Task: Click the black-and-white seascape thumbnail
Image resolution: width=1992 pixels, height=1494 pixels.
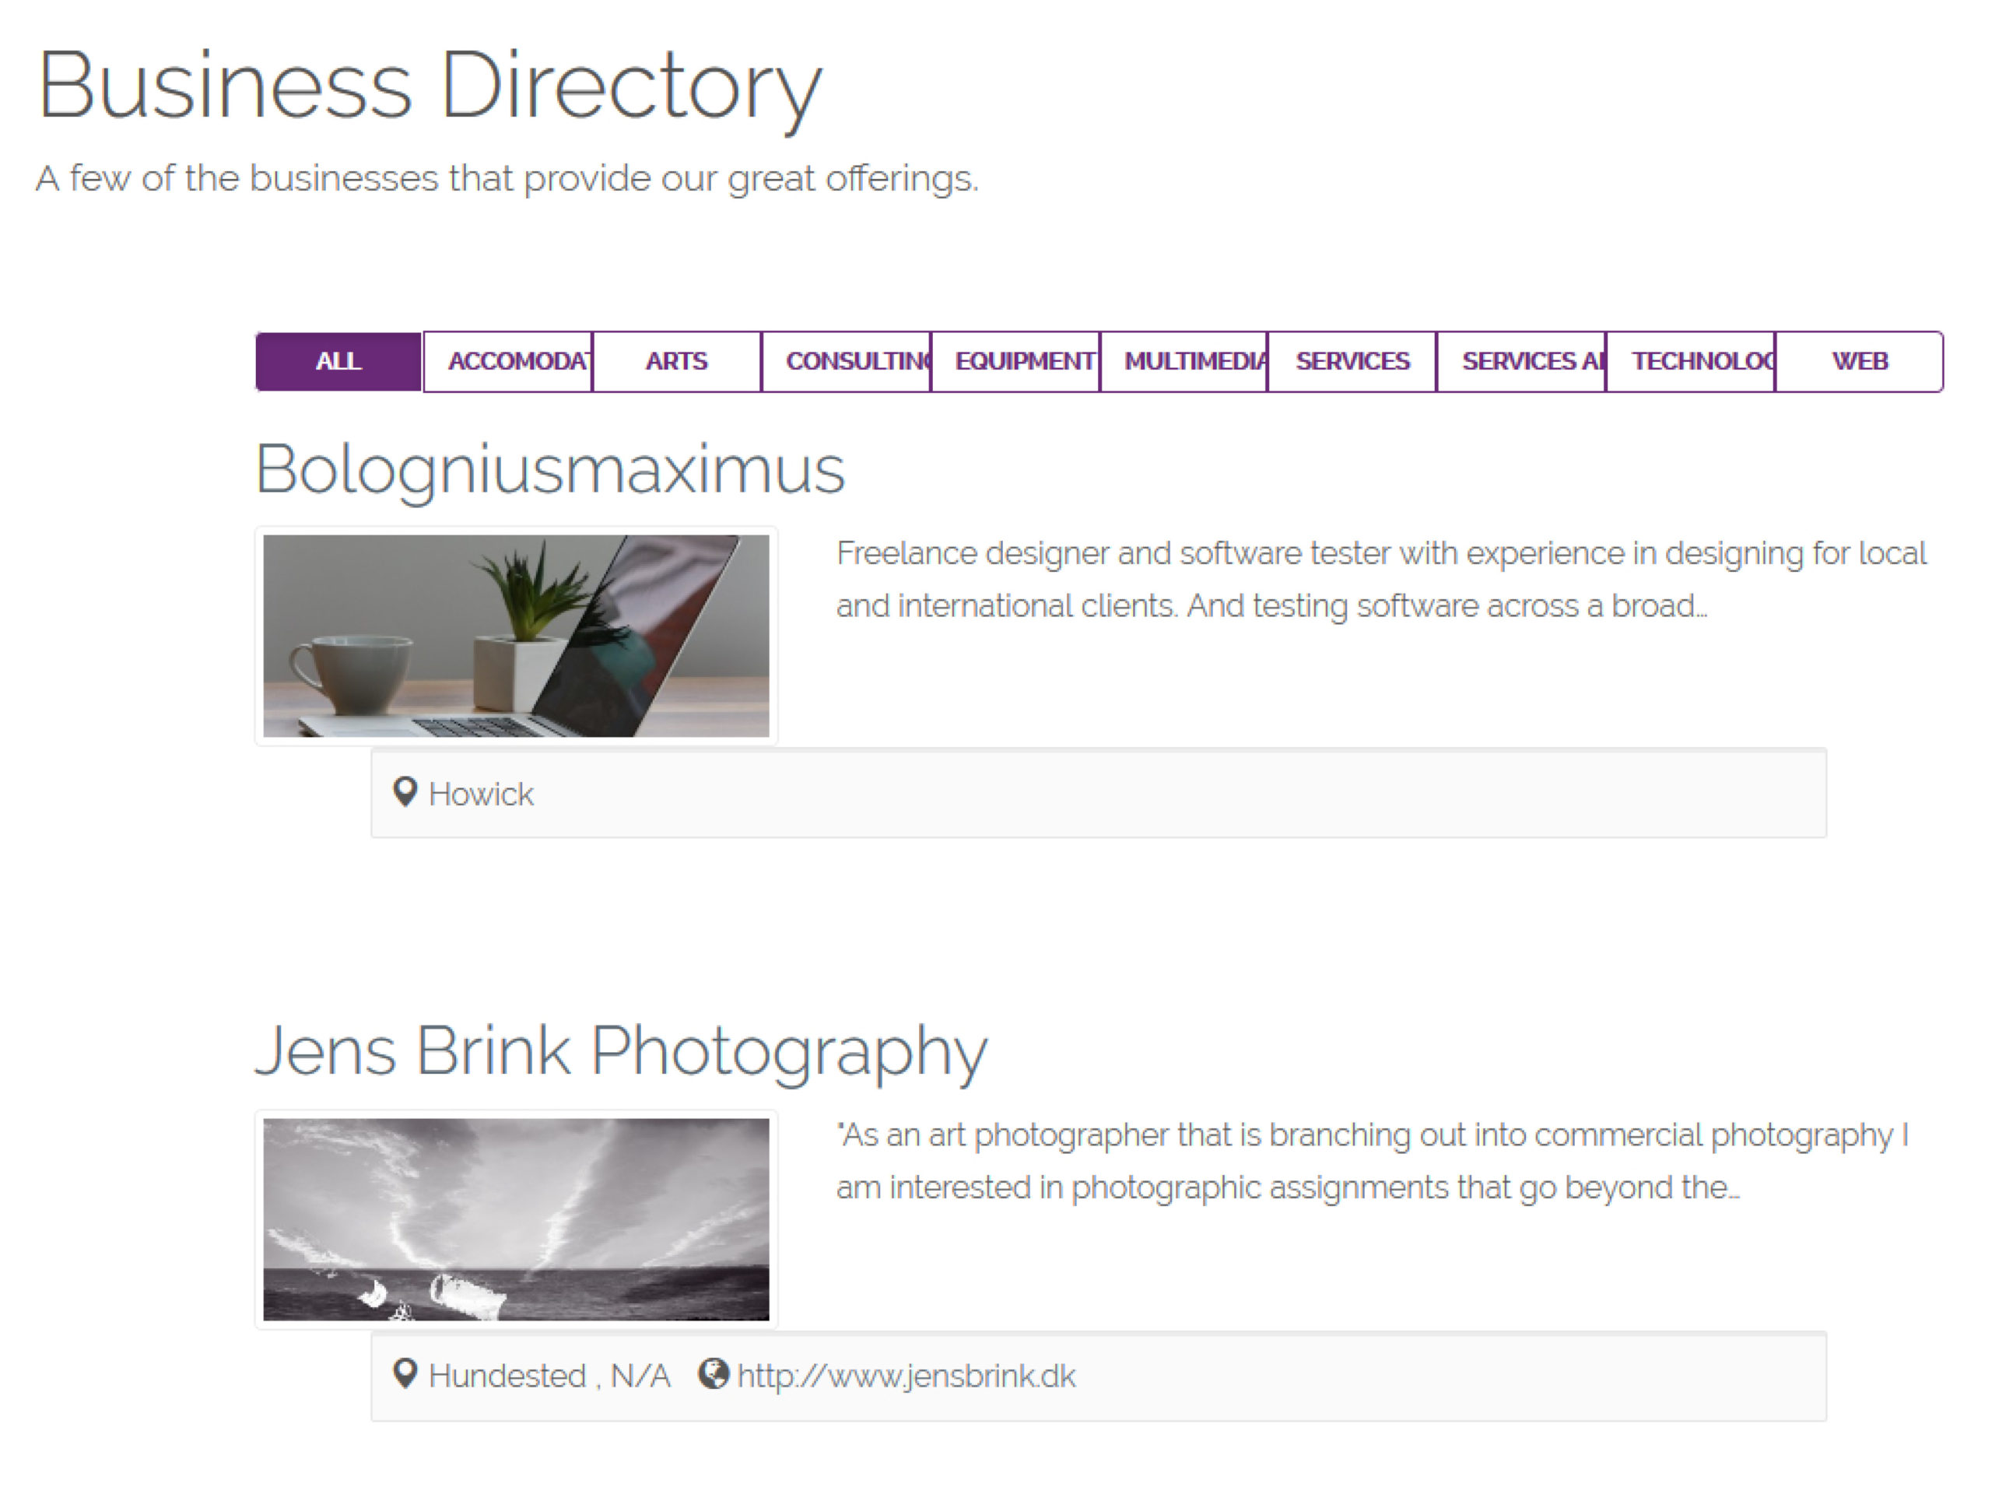Action: click(x=516, y=1219)
